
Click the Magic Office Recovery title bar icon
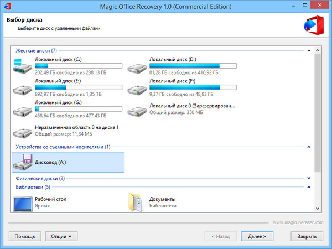(x=8, y=6)
